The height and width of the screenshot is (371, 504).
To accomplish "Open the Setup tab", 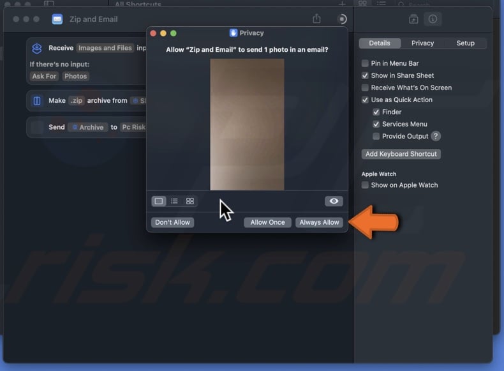I will click(x=465, y=43).
